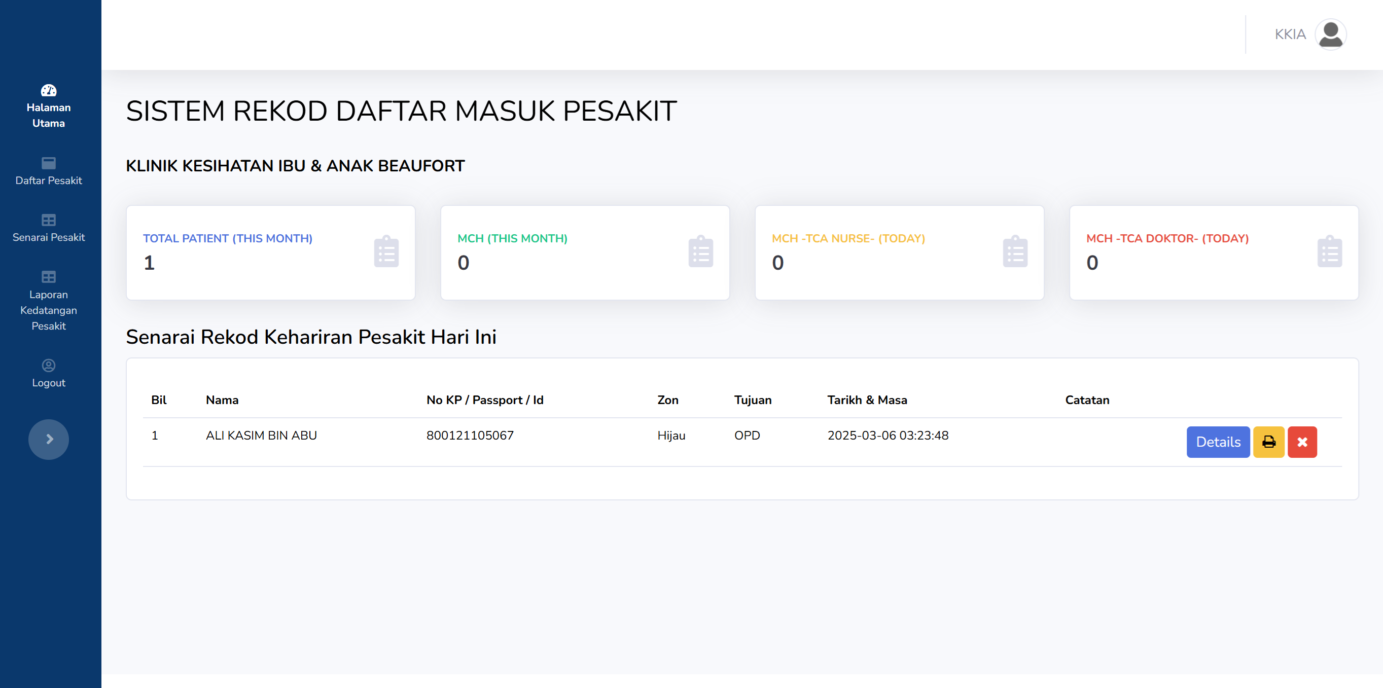Click the Logout user icon
This screenshot has height=688, width=1383.
(48, 366)
